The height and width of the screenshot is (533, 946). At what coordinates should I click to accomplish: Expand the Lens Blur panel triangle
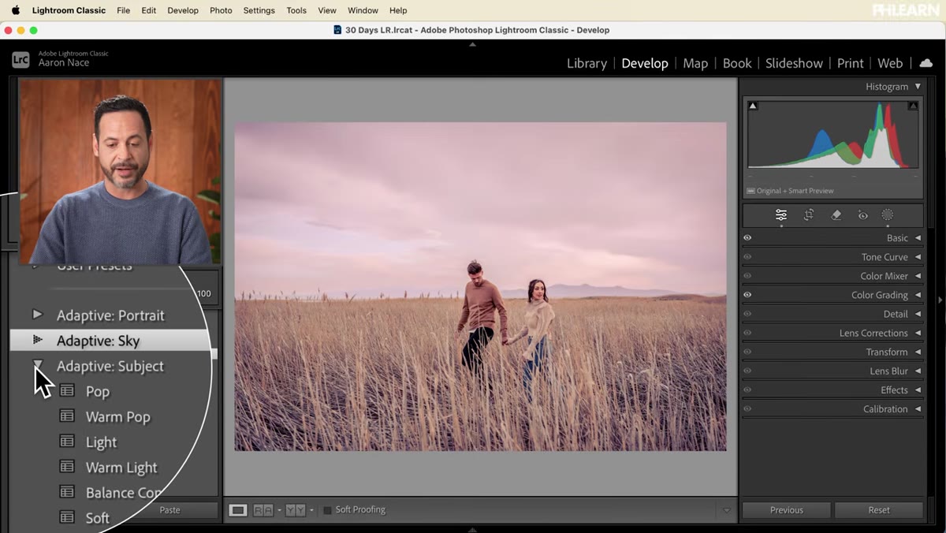point(918,371)
